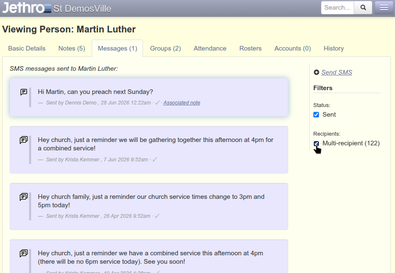Click multi-message icon on 'gathering together' message

coord(24,140)
